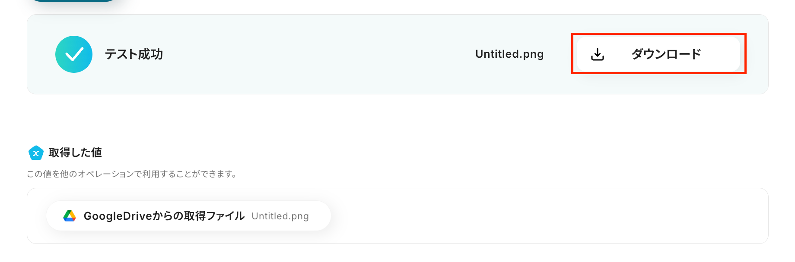
Task: Click the download arrow icon
Action: click(598, 54)
